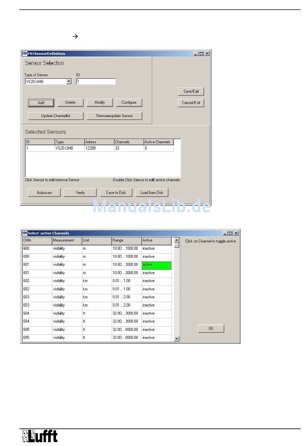Click unit km for channel 602
Screen dimensions: 303x446
pyautogui.click(x=97, y=281)
